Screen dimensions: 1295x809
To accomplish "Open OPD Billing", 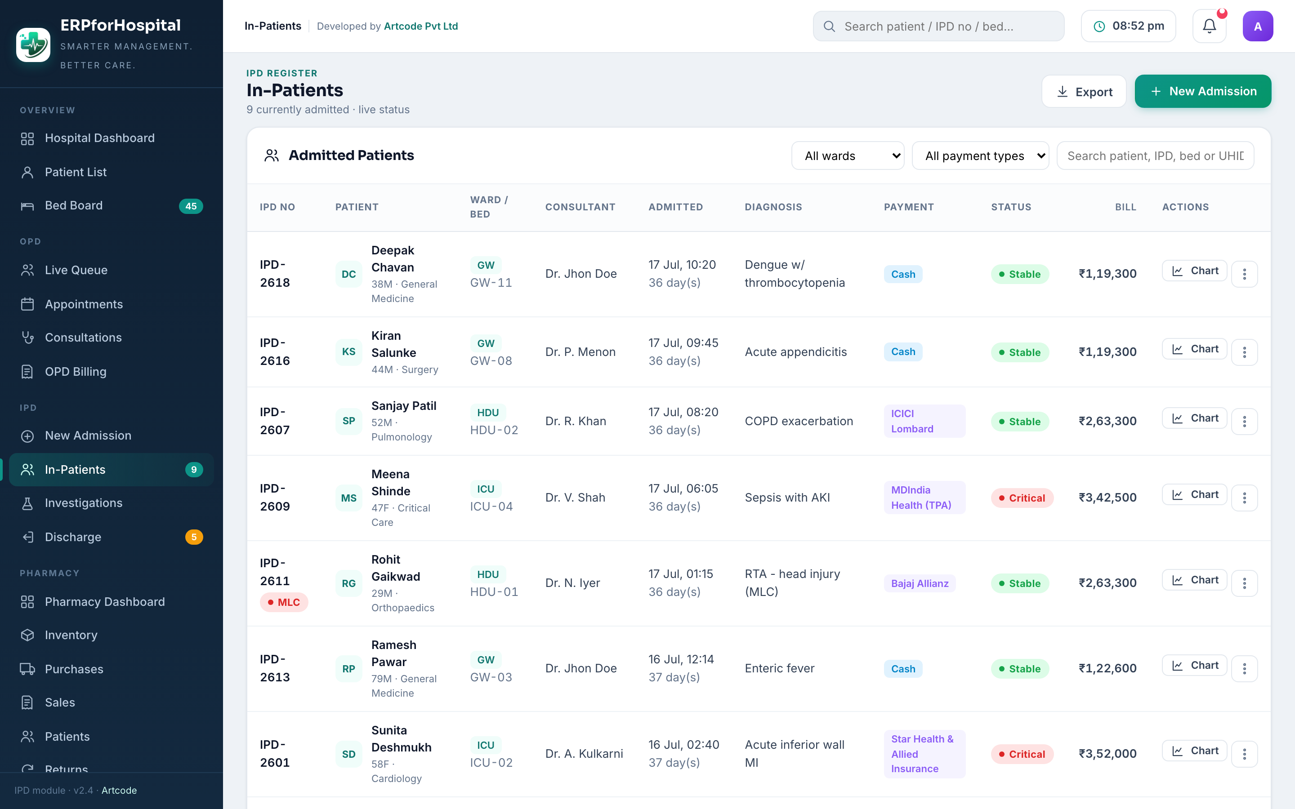I will point(112,371).
